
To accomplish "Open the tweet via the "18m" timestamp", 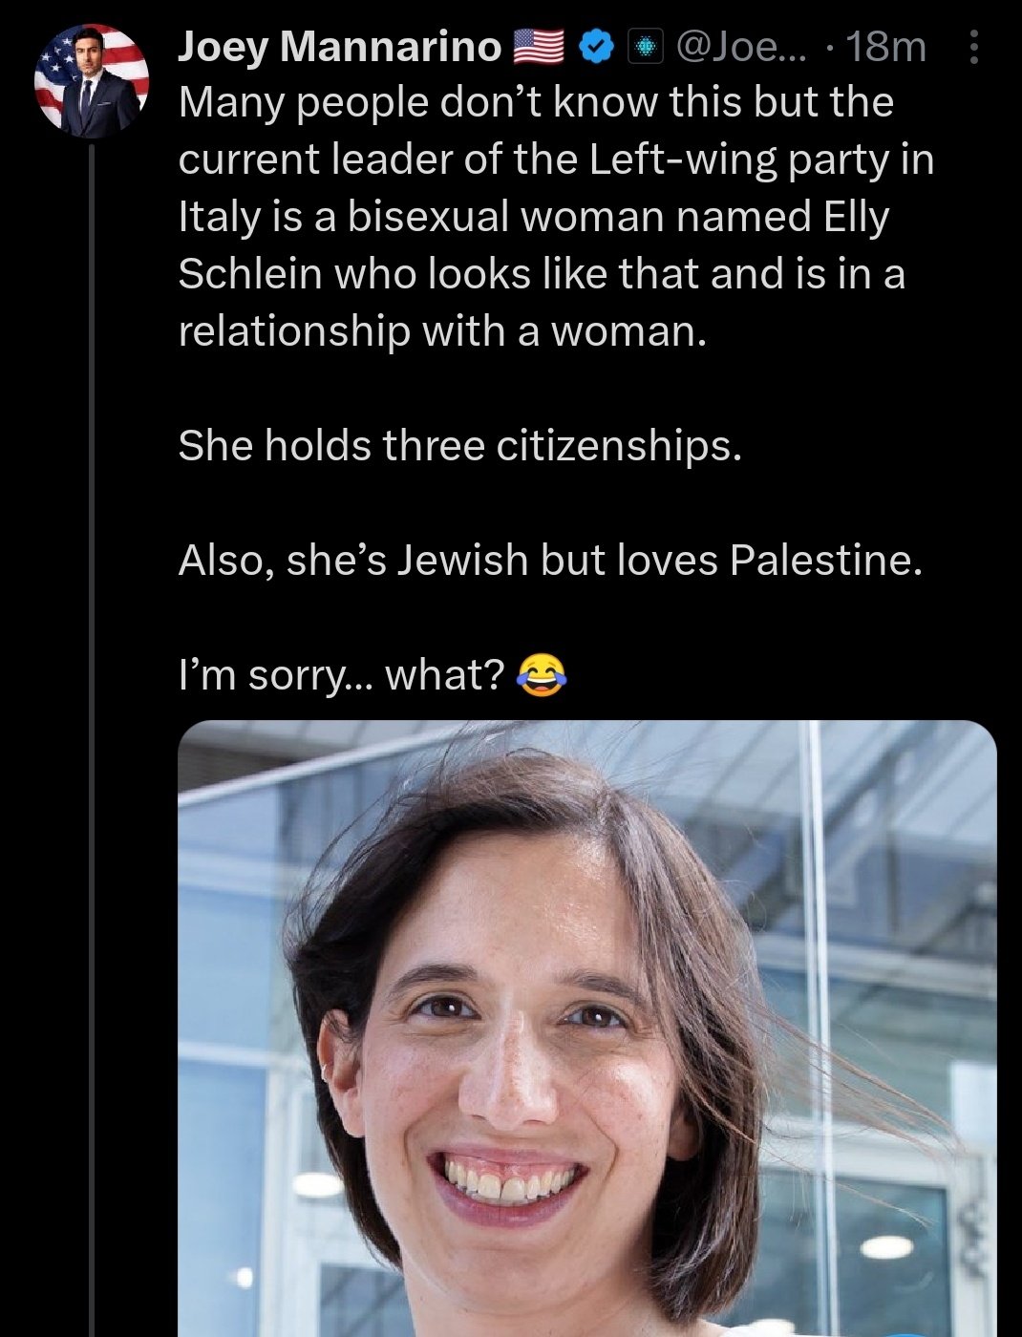I will (885, 47).
